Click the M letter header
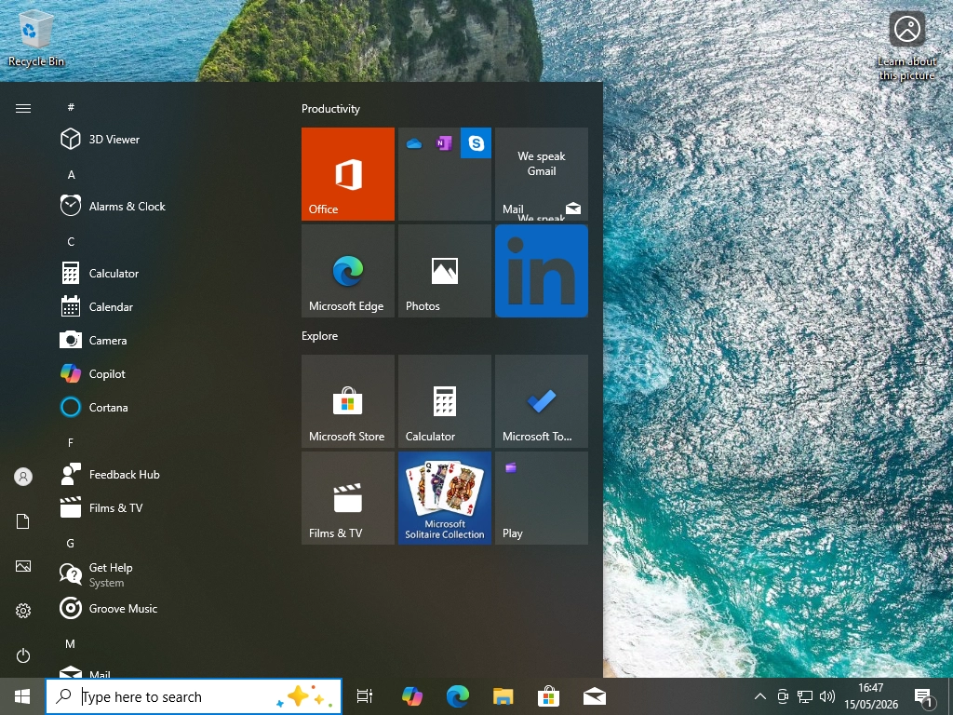953x715 pixels. tap(71, 643)
